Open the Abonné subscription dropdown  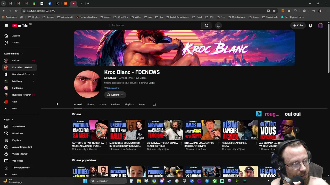[115, 95]
